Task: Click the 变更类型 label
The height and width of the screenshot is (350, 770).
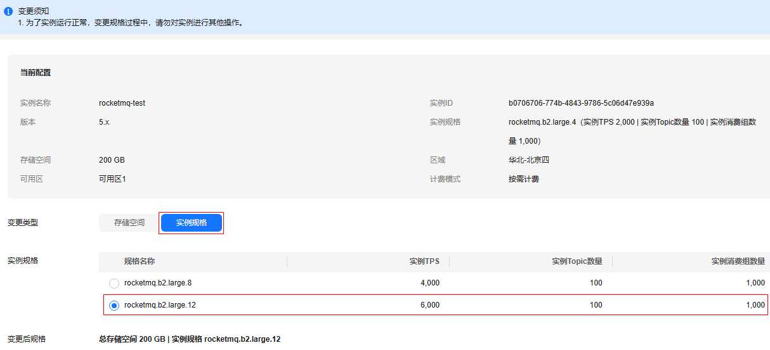Action: [23, 223]
